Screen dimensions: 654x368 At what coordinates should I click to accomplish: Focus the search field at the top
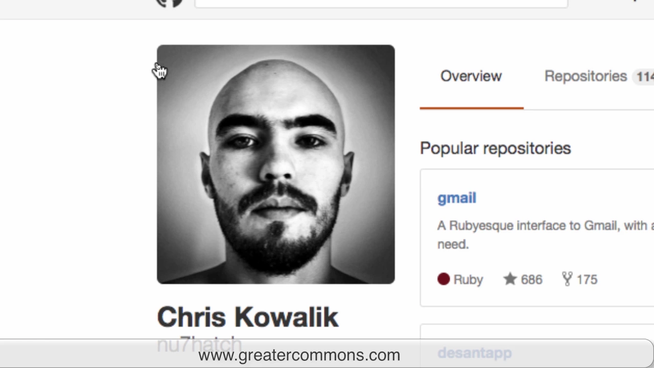pos(381,4)
